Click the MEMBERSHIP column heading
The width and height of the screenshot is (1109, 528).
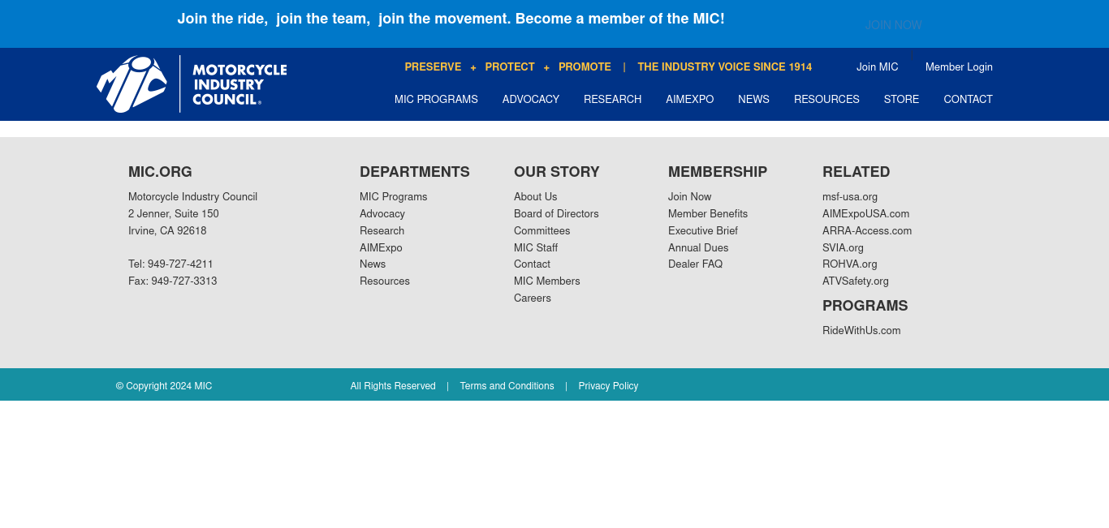[x=718, y=172]
